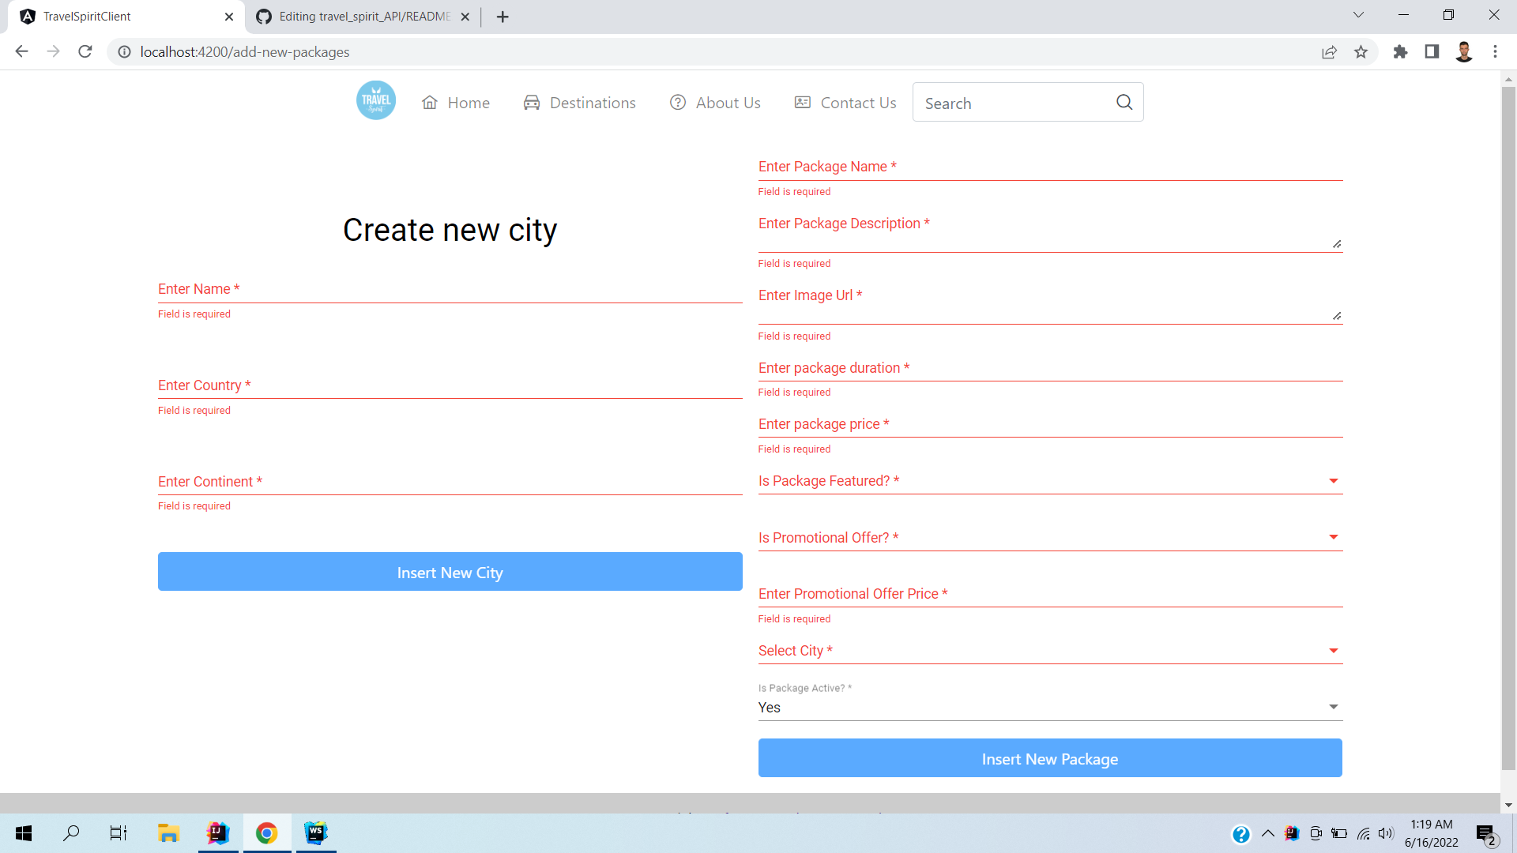
Task: Switch to the GitHub README editing tab
Action: pos(363,17)
